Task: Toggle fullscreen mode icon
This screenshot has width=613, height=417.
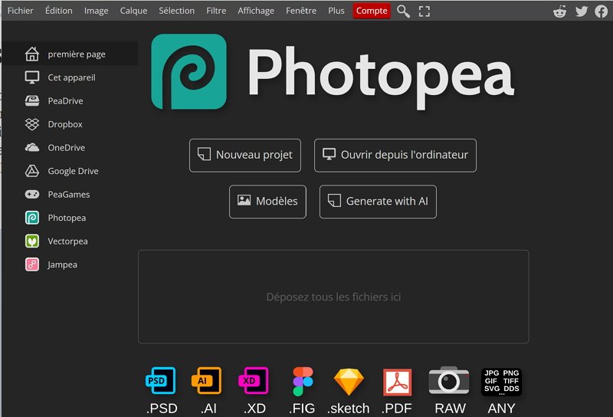Action: (425, 11)
